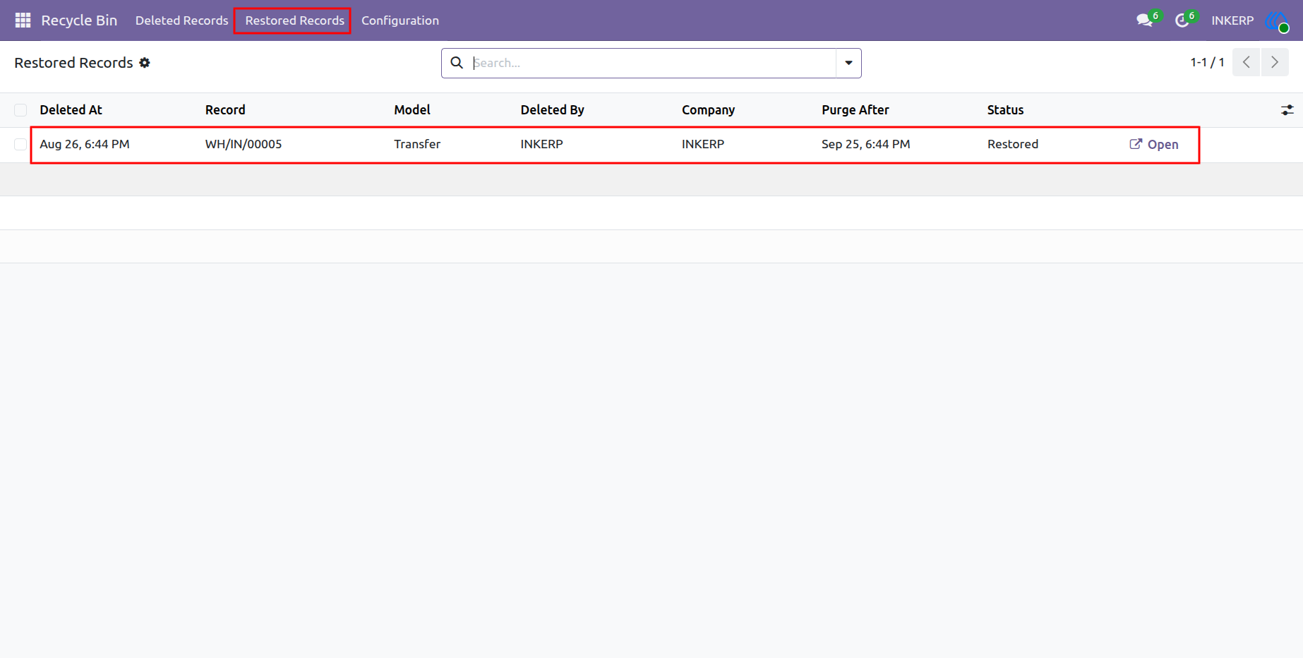Click the INKERP cell under Deleted By
Viewport: 1303px width, 658px height.
tap(541, 144)
